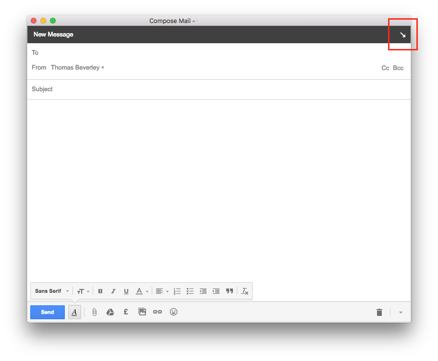Screen dimensions: 438x361
Task: Insert a file from Google Drive
Action: click(x=110, y=312)
